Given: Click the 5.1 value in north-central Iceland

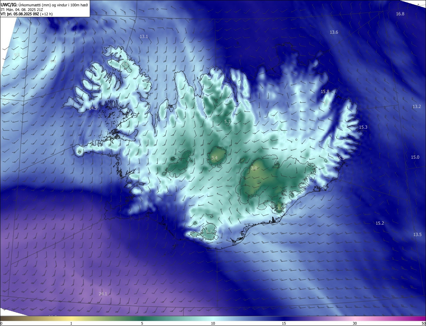Looking at the screenshot, I should click(228, 122).
